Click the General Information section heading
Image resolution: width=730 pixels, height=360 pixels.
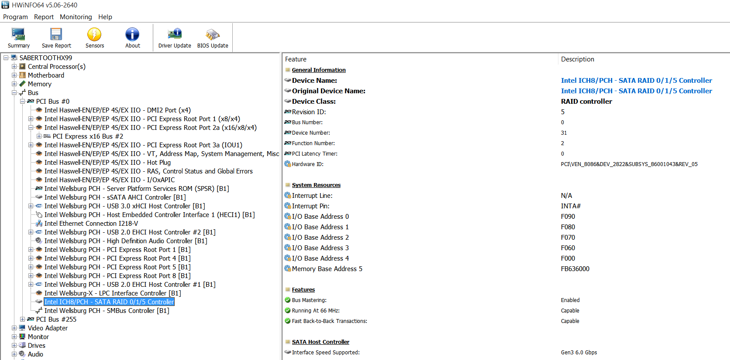tap(319, 70)
